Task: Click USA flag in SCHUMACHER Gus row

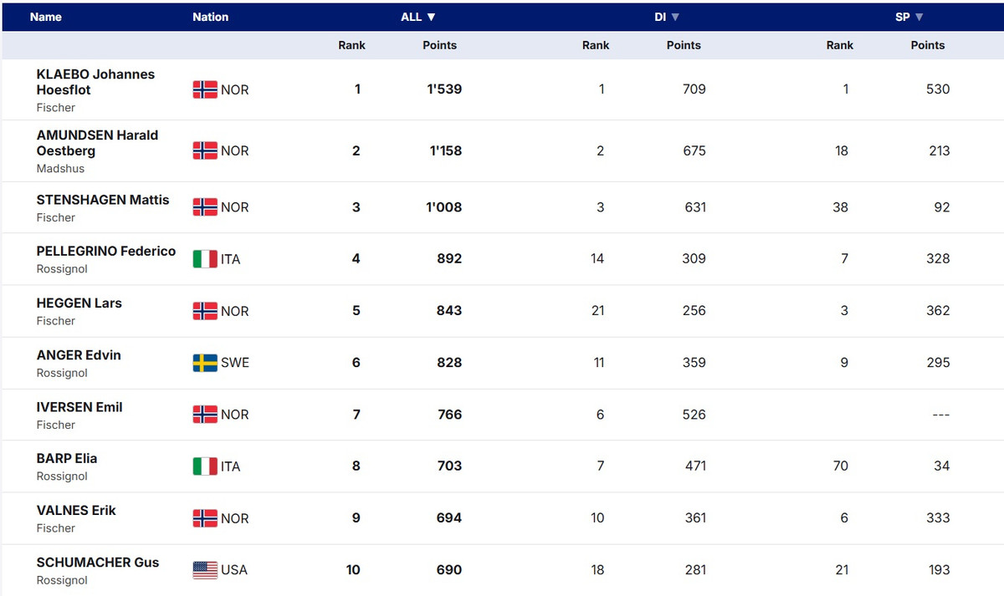Action: [205, 570]
